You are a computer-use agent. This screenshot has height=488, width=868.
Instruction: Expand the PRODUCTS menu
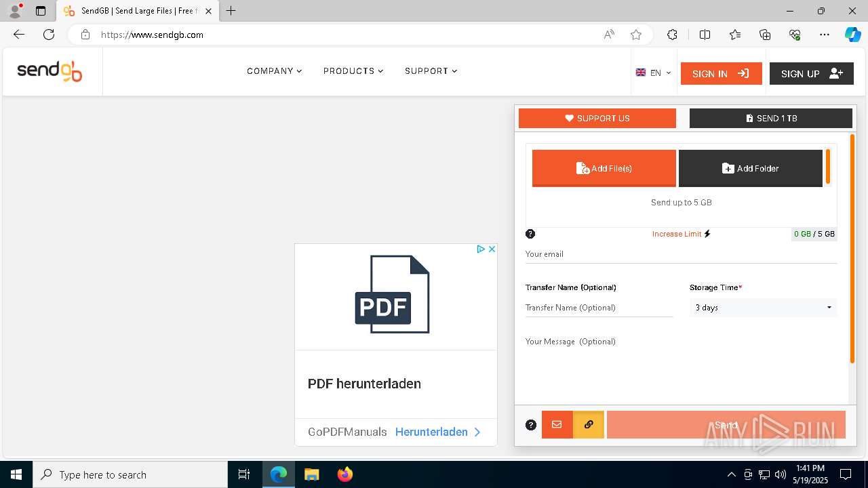point(353,71)
